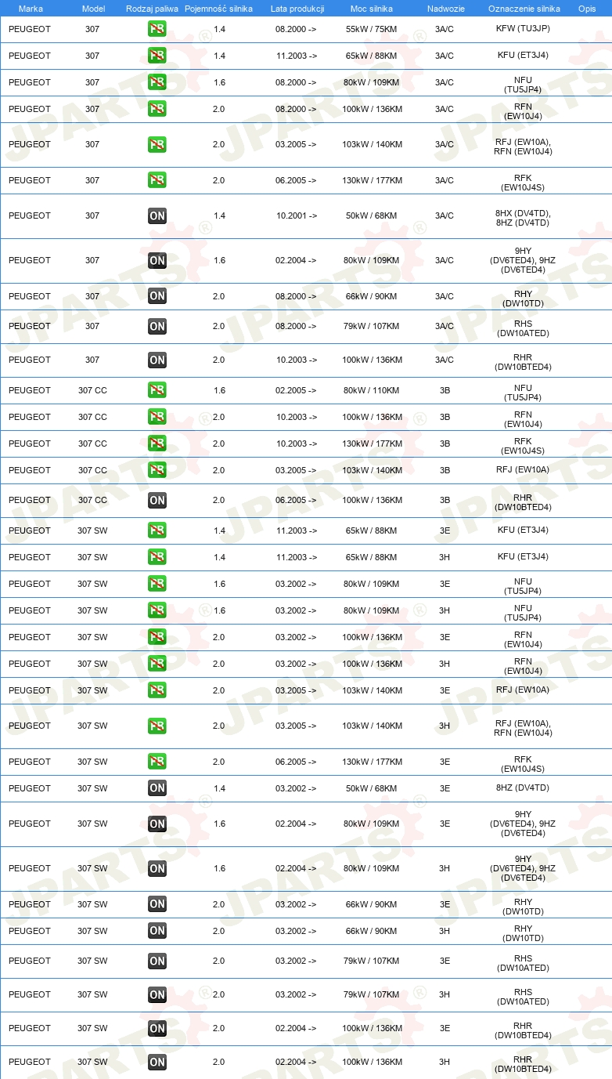The height and width of the screenshot is (1079, 612).
Task: Click the PB icon in the 307 SW 130kW RFK row
Action: [157, 762]
